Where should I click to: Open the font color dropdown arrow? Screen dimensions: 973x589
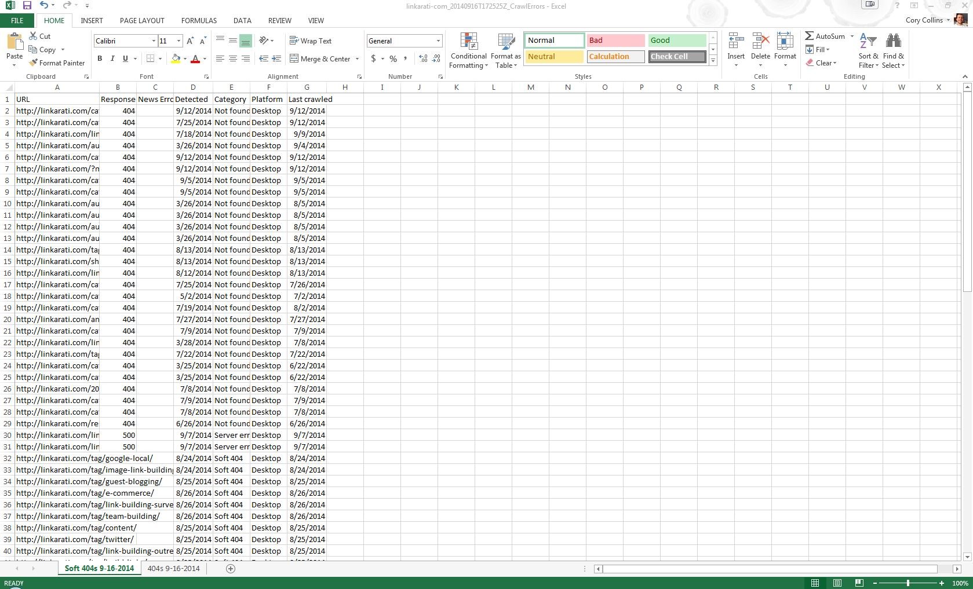(x=205, y=58)
